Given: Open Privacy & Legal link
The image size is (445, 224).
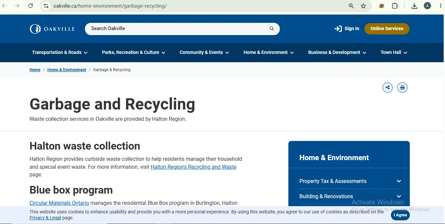Looking at the screenshot, I should (45, 218).
